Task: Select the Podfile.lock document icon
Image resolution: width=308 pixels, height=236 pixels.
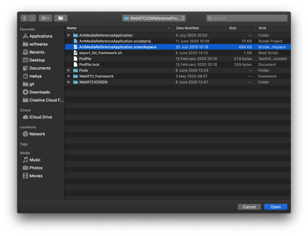Action: click(76, 65)
